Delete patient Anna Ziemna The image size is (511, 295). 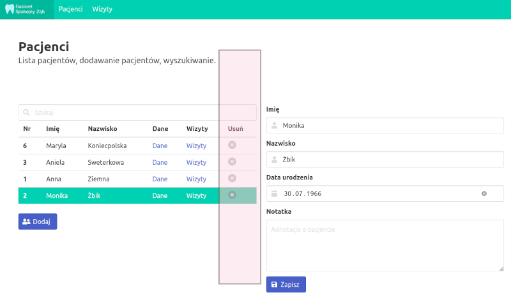pos(232,179)
